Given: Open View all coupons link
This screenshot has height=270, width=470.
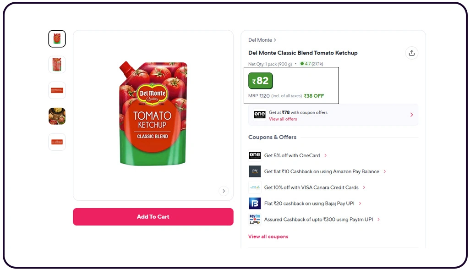Looking at the screenshot, I should (x=268, y=237).
